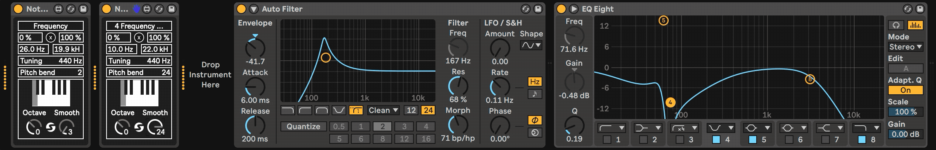Click the Auto Filter cutoff handle in display
Screen dimensions: 936x150
(326, 58)
